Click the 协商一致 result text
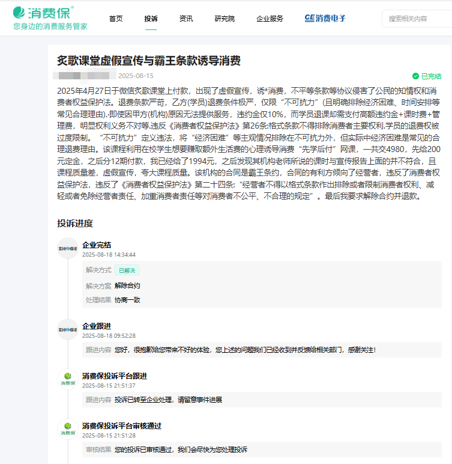 127,300
